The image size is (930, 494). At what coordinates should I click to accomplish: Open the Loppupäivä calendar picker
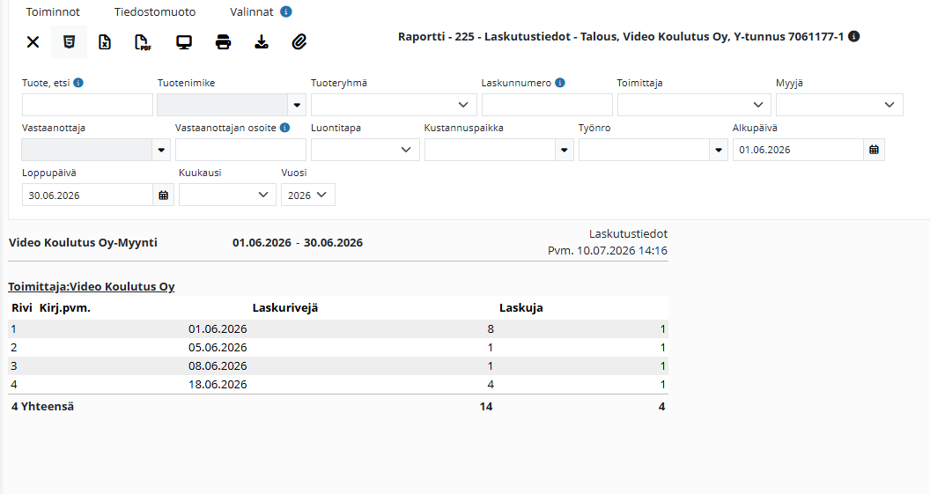pos(163,195)
